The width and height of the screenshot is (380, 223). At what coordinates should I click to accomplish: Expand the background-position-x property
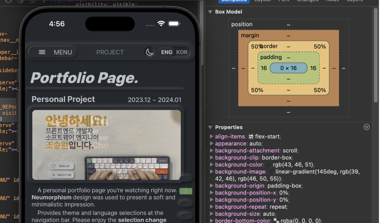[211, 193]
